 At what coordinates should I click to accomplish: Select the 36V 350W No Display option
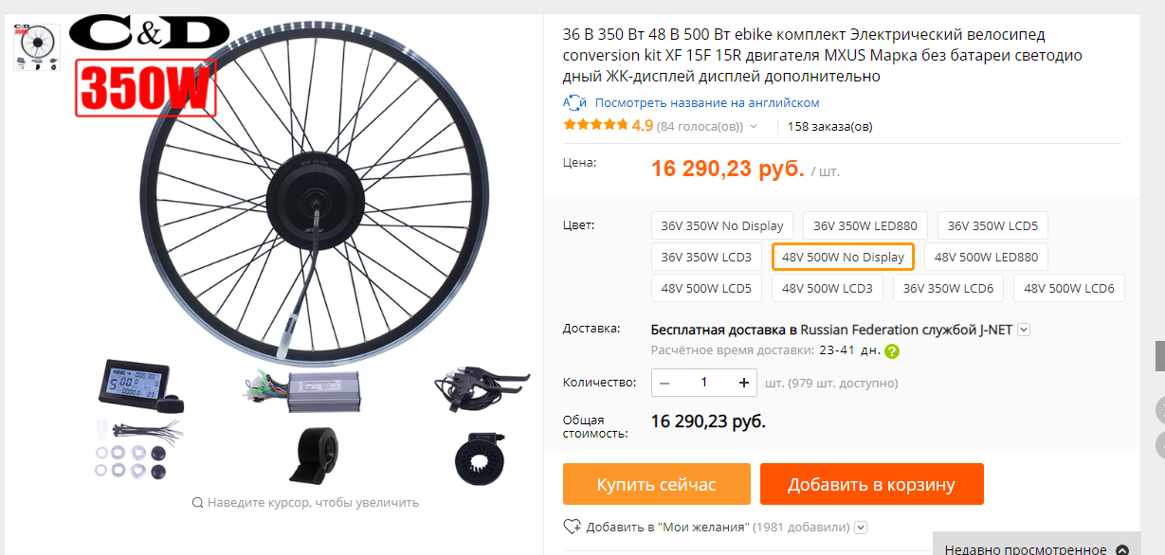722,225
